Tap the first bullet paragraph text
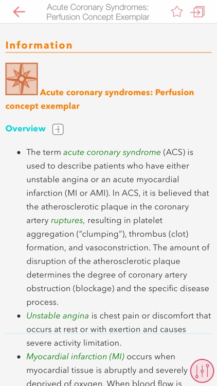This screenshot has width=217, height=386. (x=118, y=227)
